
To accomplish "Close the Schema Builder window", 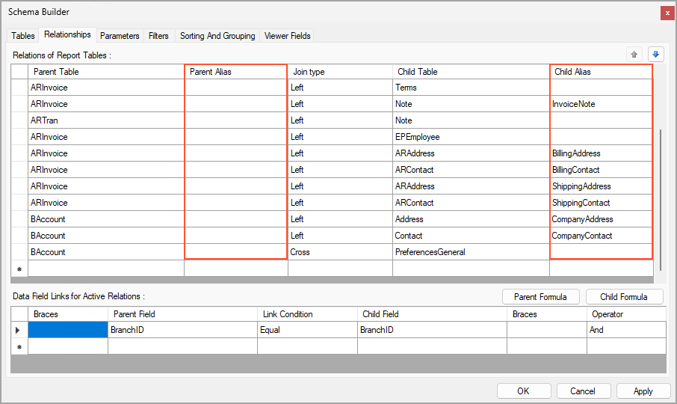I will (x=666, y=13).
